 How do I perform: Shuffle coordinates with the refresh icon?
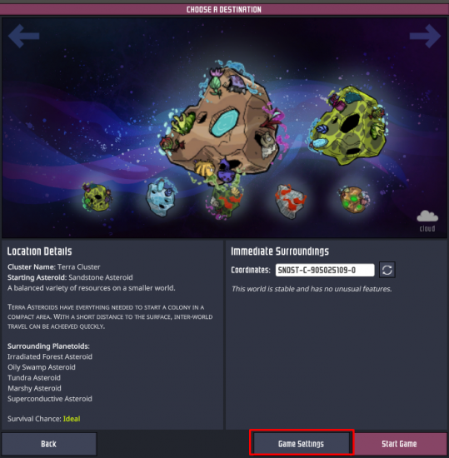pos(387,270)
